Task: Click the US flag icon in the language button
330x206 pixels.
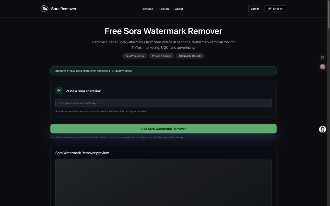Action: (x=270, y=8)
